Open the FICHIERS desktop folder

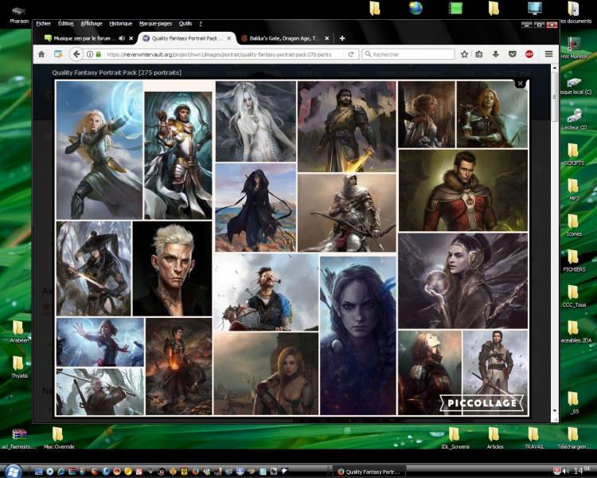(x=574, y=261)
